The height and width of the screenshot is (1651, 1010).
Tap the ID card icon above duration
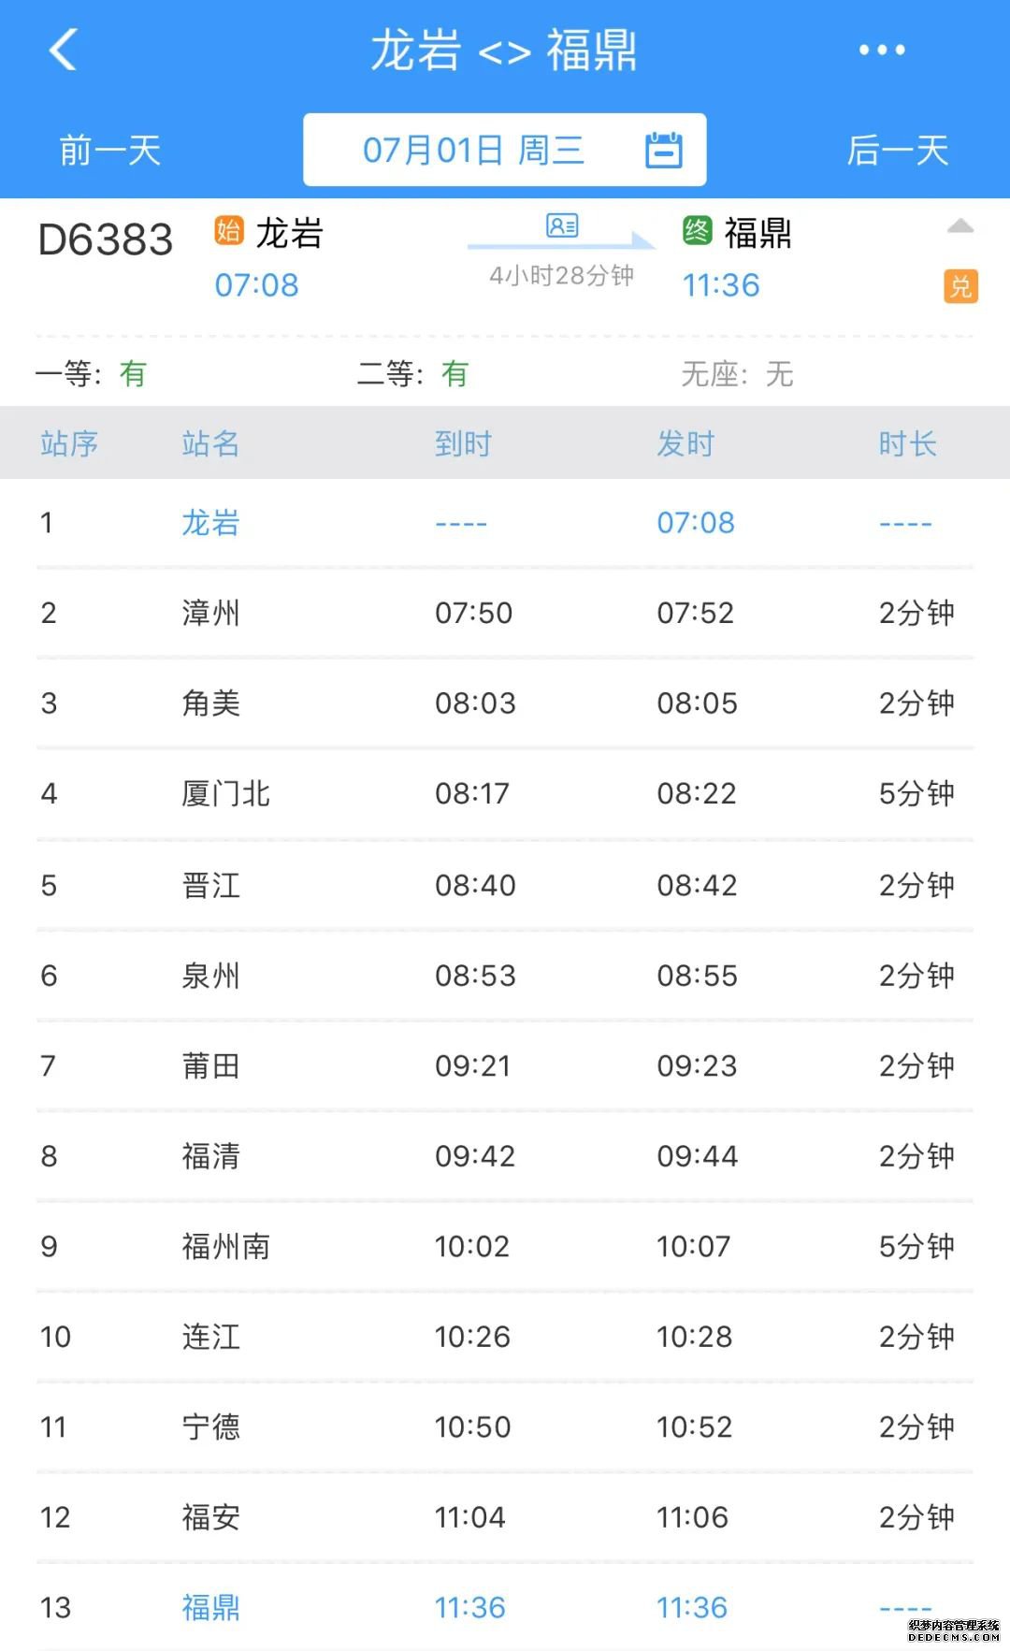point(562,225)
